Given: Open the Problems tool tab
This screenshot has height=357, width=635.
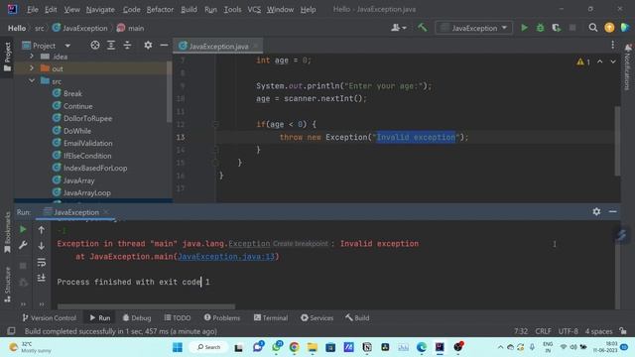Looking at the screenshot, I should [222, 317].
